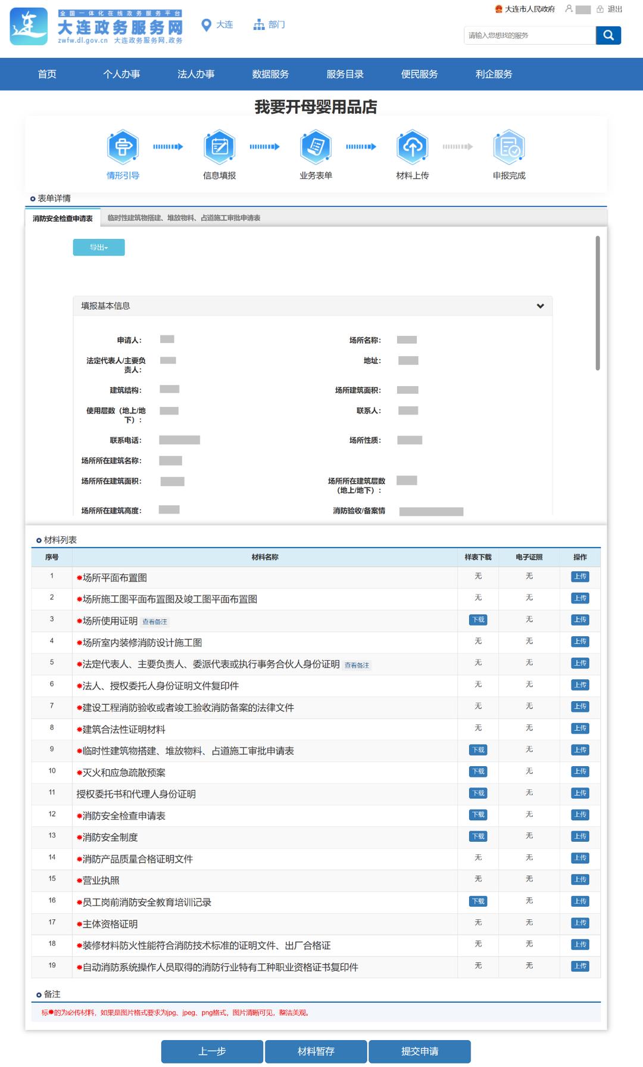Download sample for 场所使用证明

[x=478, y=620]
